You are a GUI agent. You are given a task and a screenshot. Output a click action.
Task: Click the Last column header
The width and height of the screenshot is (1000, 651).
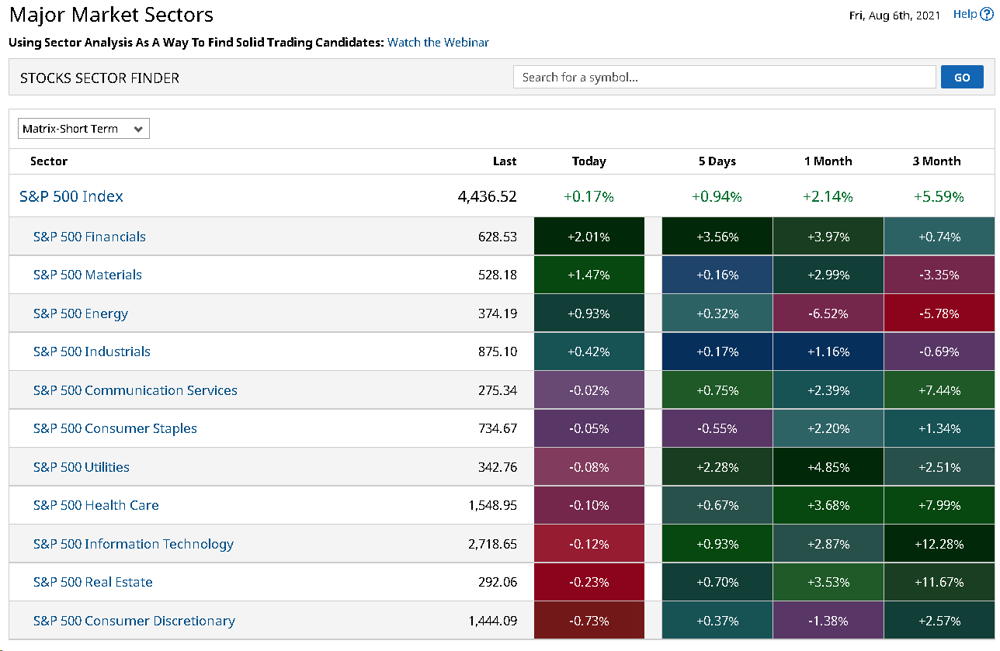pos(505,161)
